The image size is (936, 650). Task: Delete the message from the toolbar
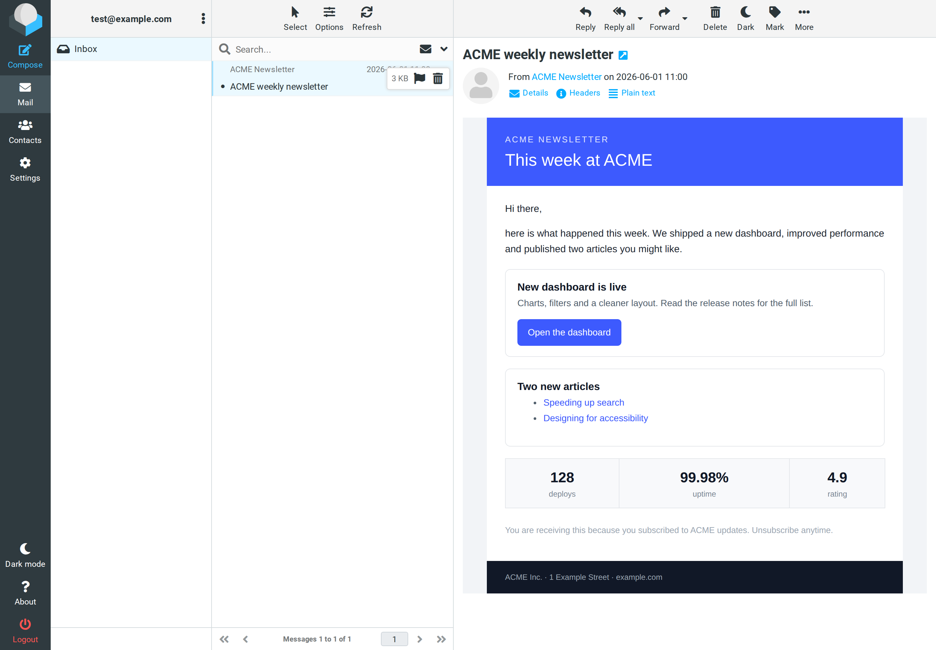coord(715,19)
